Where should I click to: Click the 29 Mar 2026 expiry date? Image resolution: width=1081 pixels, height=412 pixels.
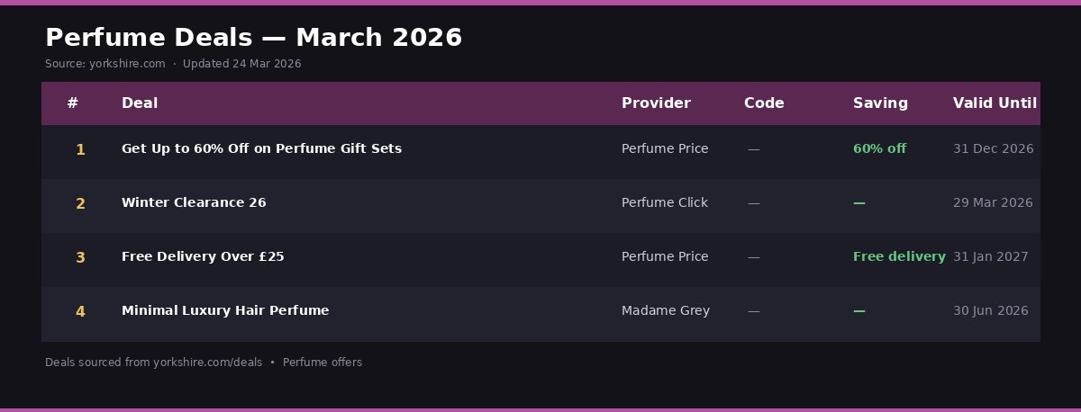click(x=993, y=203)
